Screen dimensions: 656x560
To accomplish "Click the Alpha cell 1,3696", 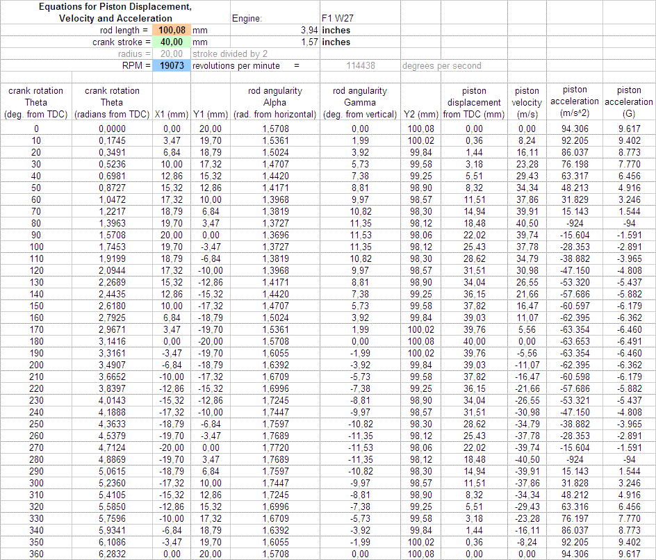I will [x=275, y=235].
